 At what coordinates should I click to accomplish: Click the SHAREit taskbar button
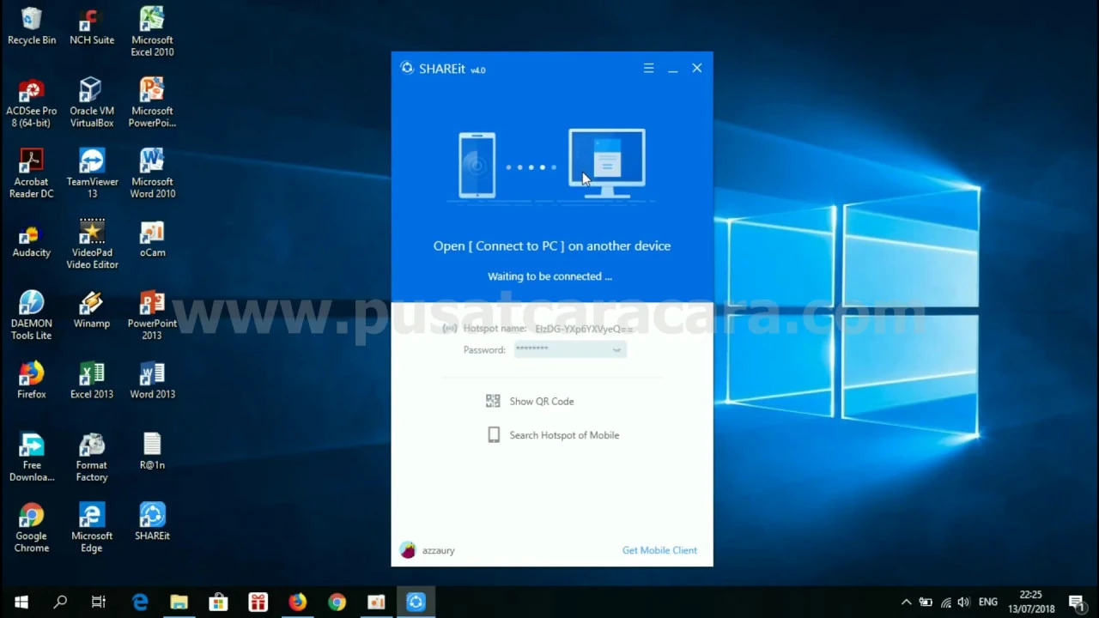[x=416, y=603]
